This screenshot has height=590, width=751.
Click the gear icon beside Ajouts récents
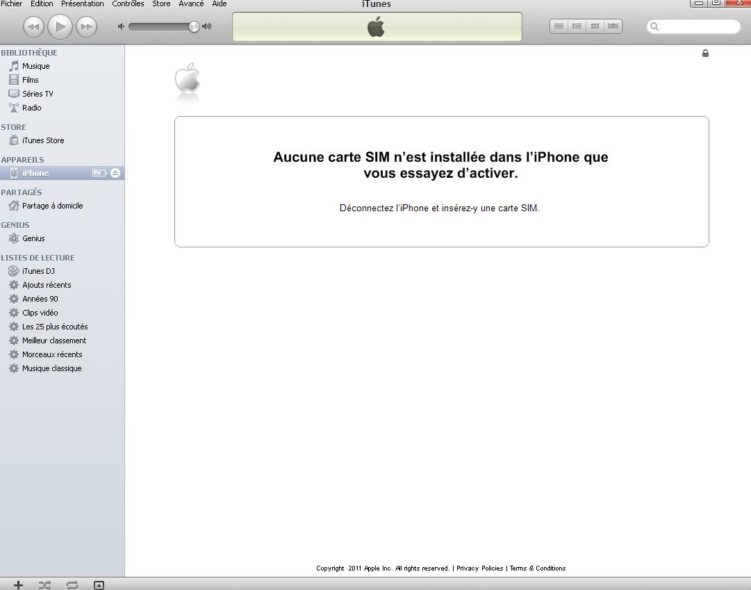[14, 285]
